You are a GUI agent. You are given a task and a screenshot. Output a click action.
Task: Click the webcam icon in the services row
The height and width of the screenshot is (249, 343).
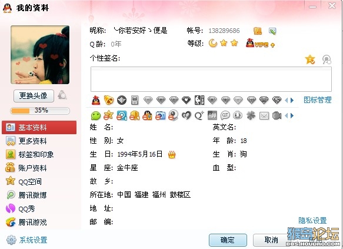tap(173, 115)
